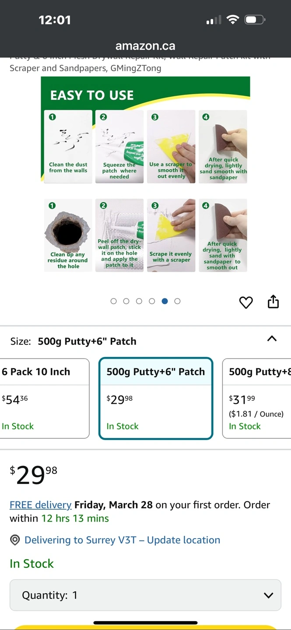The width and height of the screenshot is (291, 630).
Task: Open the Quantity dropdown
Action: [145, 595]
